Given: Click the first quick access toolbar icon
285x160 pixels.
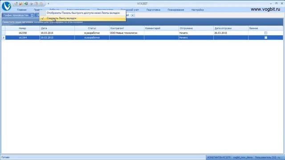Looking at the screenshot, I should [x=16, y=4].
